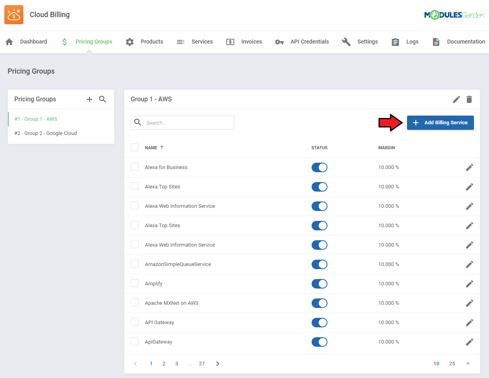Edit the AmazonSimpleQueueService row
Viewport: 489px width, 378px height.
point(470,264)
